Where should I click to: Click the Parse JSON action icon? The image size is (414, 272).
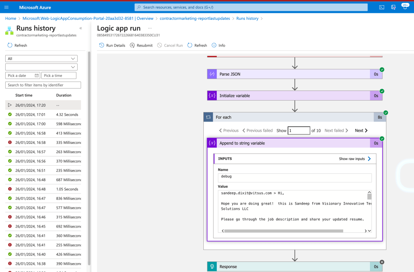[212, 74]
